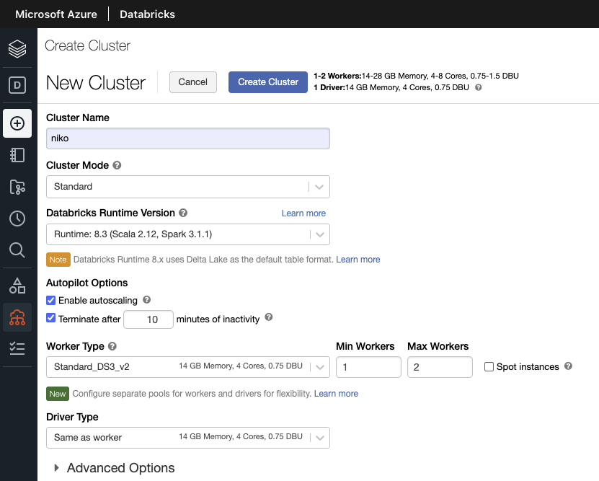Open the Databricks home logo icon
The image size is (599, 481).
(17, 48)
